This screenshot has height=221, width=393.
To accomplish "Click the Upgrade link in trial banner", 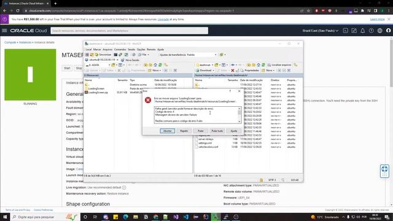I will click(x=163, y=19).
